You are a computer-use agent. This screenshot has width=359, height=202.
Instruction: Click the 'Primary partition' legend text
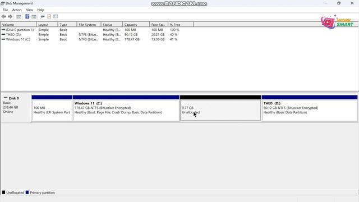(43, 192)
